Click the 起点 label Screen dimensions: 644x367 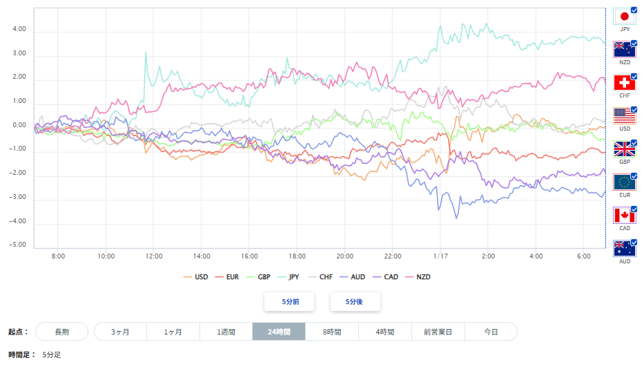[18, 332]
